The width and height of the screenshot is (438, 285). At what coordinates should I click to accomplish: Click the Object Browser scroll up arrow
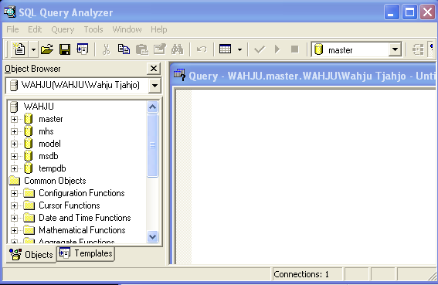152,107
